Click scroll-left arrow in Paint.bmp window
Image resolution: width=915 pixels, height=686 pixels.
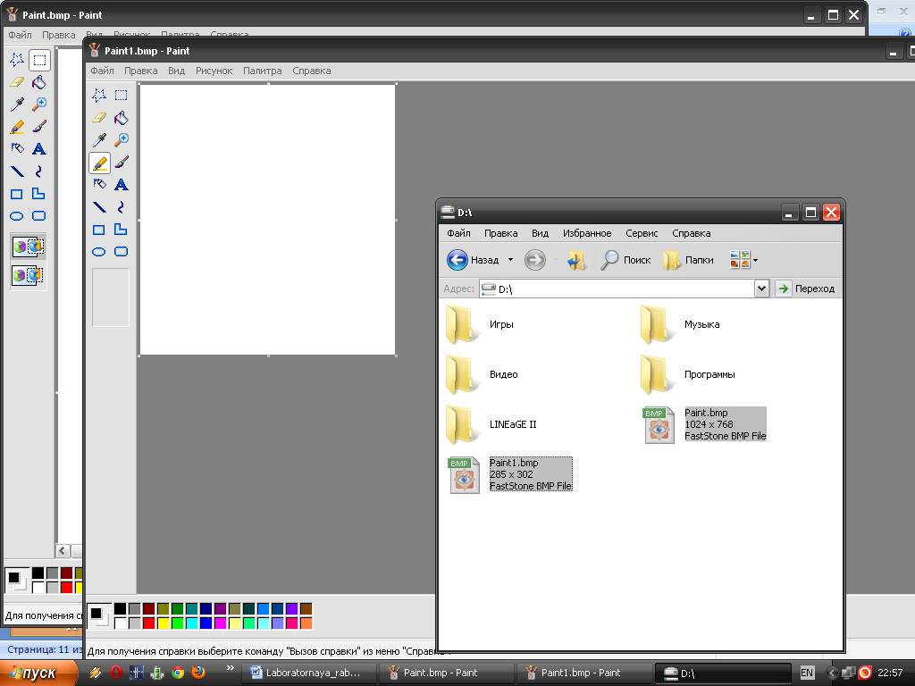pyautogui.click(x=63, y=550)
